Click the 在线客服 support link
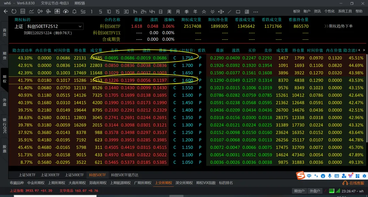The image size is (368, 197). [353, 183]
